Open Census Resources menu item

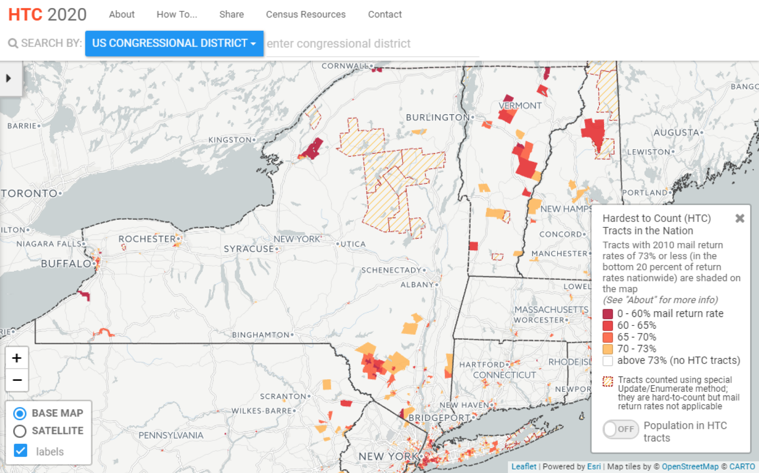click(x=306, y=14)
